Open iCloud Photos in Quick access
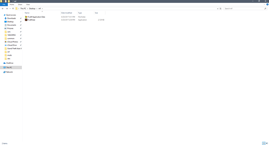This screenshot has width=269, height=145. tap(12, 42)
